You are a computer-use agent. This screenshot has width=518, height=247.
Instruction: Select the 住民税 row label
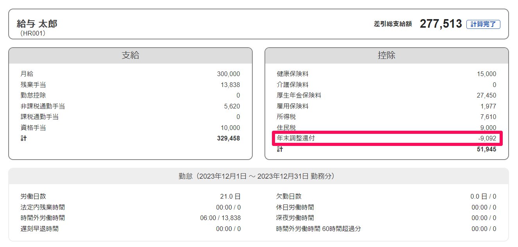(x=286, y=128)
